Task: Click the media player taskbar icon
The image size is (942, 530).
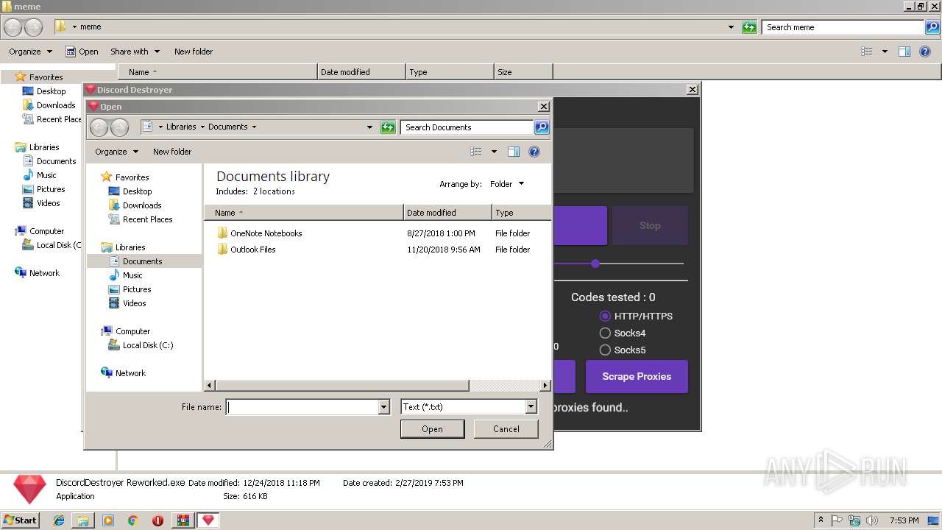Action: click(108, 520)
